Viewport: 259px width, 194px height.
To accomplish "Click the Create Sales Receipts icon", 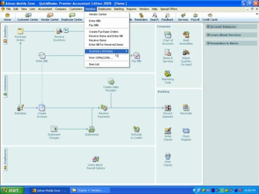I will (111, 81).
